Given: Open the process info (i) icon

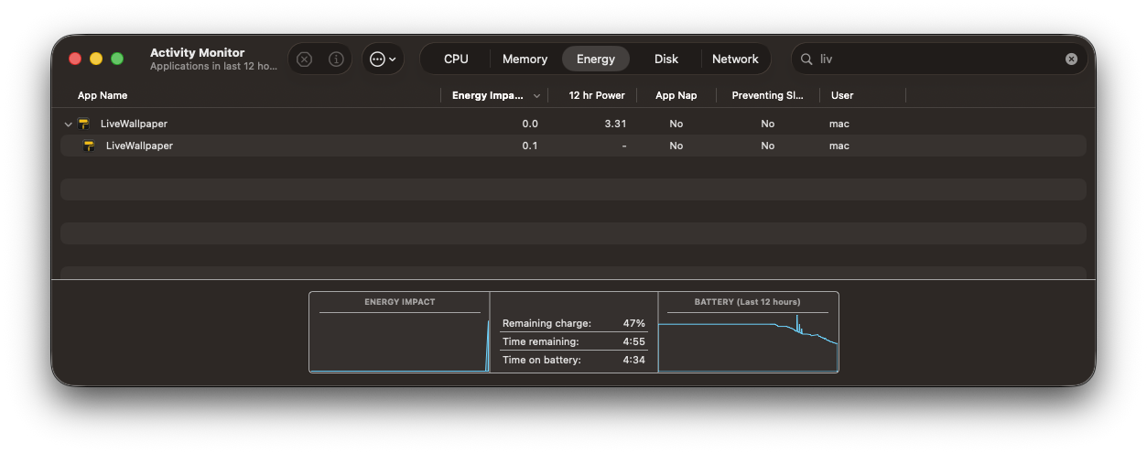Looking at the screenshot, I should pos(336,59).
